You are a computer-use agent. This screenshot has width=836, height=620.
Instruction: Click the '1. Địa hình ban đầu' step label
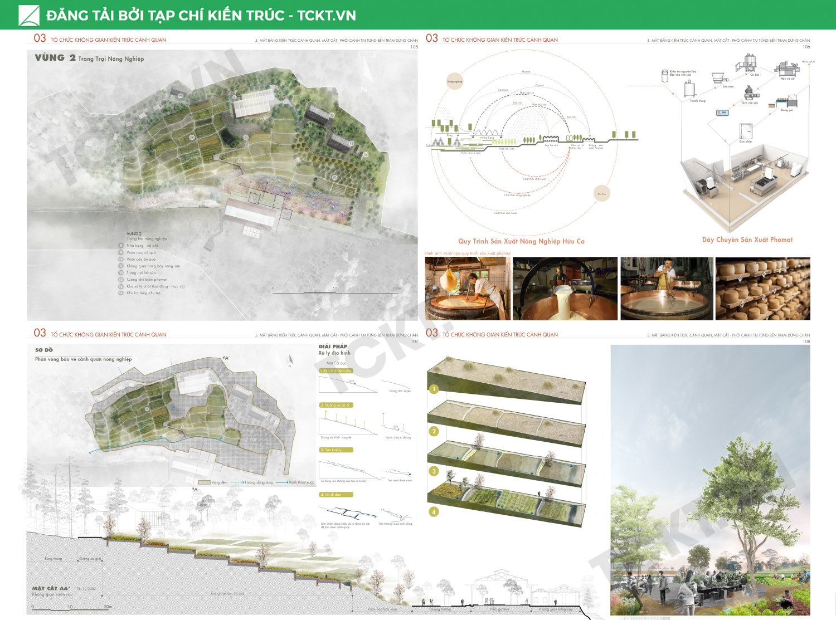[336, 371]
